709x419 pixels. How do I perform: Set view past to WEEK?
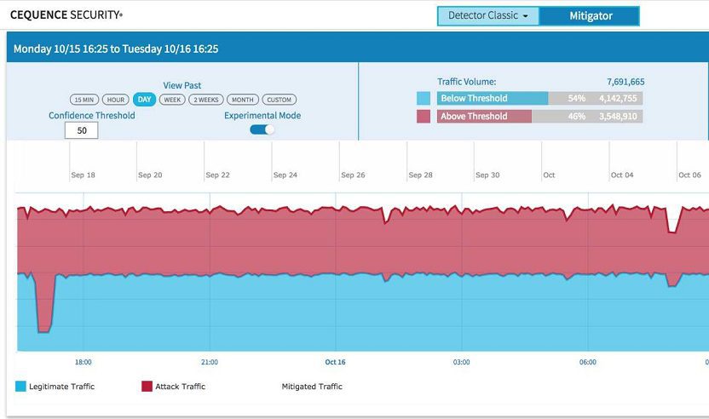point(172,100)
